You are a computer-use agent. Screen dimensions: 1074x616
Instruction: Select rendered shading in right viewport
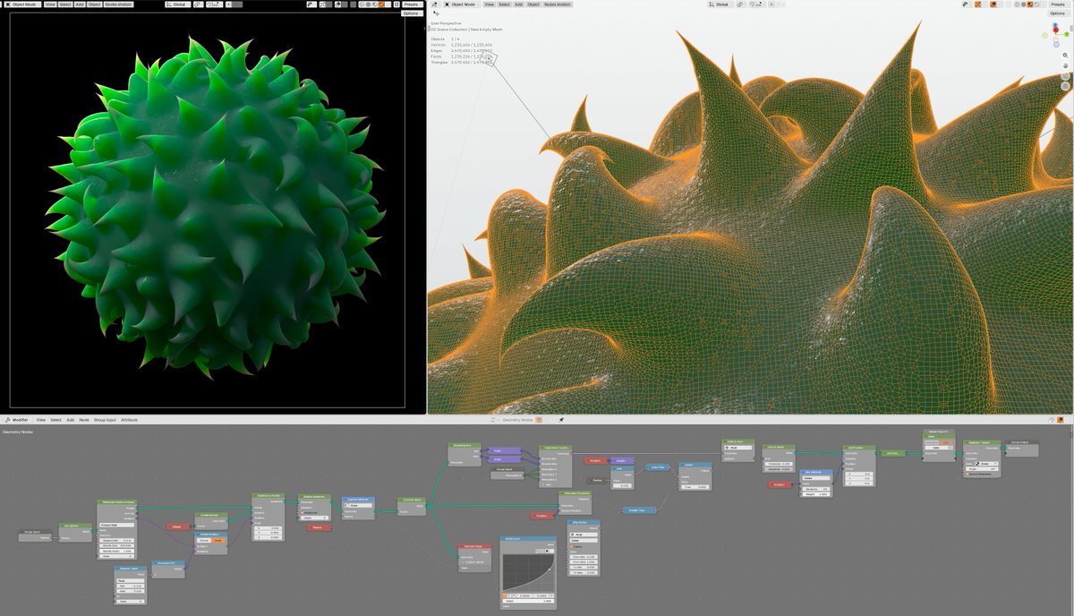(x=1036, y=4)
